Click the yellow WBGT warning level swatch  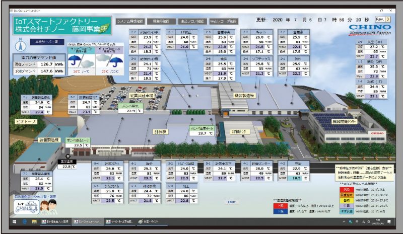click(347, 200)
